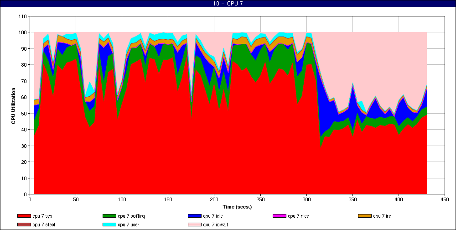Click the y-axis value 90

(x=25, y=49)
